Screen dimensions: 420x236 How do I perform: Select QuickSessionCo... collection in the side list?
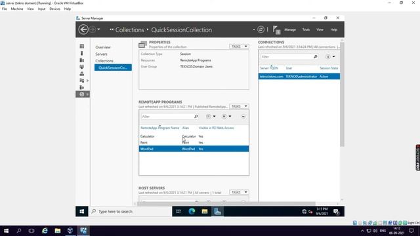[x=113, y=68]
